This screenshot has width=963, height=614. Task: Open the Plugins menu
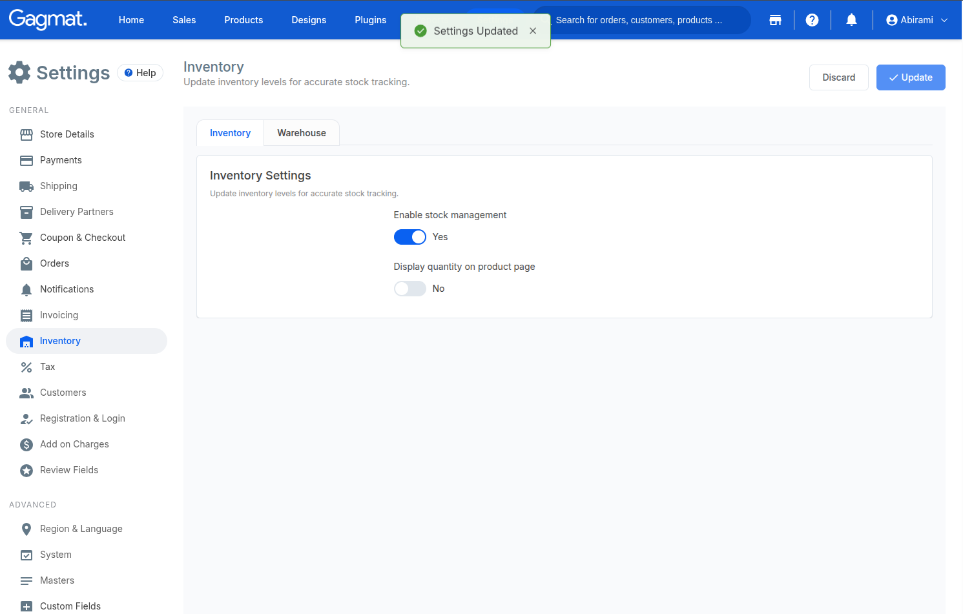click(x=371, y=20)
